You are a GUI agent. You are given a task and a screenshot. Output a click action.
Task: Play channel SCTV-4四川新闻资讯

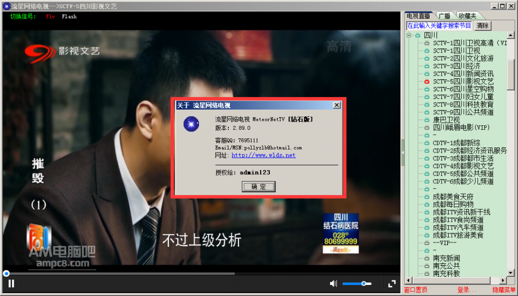[463, 74]
